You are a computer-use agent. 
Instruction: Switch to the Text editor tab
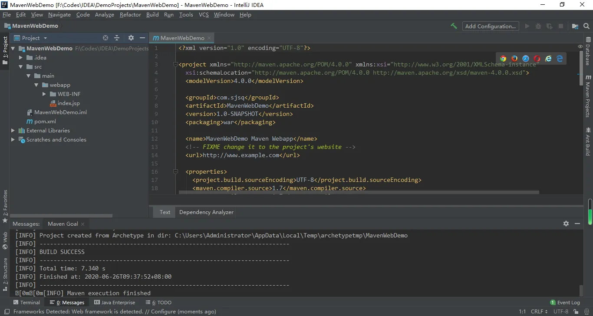click(x=165, y=212)
